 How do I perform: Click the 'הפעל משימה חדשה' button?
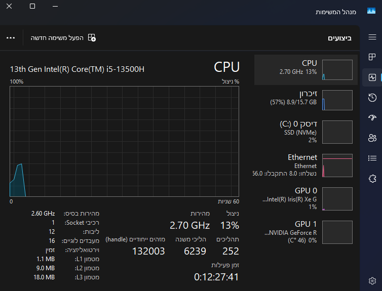(x=63, y=38)
